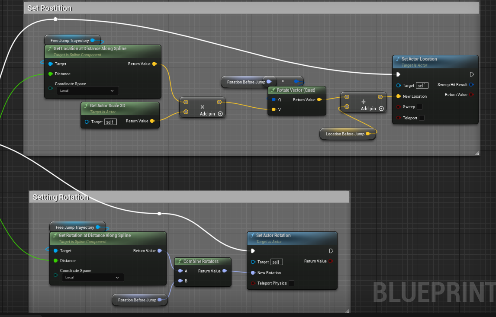Click the Set Actor Location input execution pin
This screenshot has height=317, width=496.
click(x=398, y=74)
